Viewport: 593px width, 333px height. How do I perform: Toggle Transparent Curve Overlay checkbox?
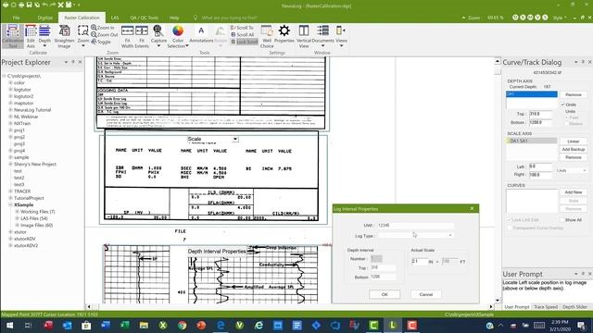[510, 228]
